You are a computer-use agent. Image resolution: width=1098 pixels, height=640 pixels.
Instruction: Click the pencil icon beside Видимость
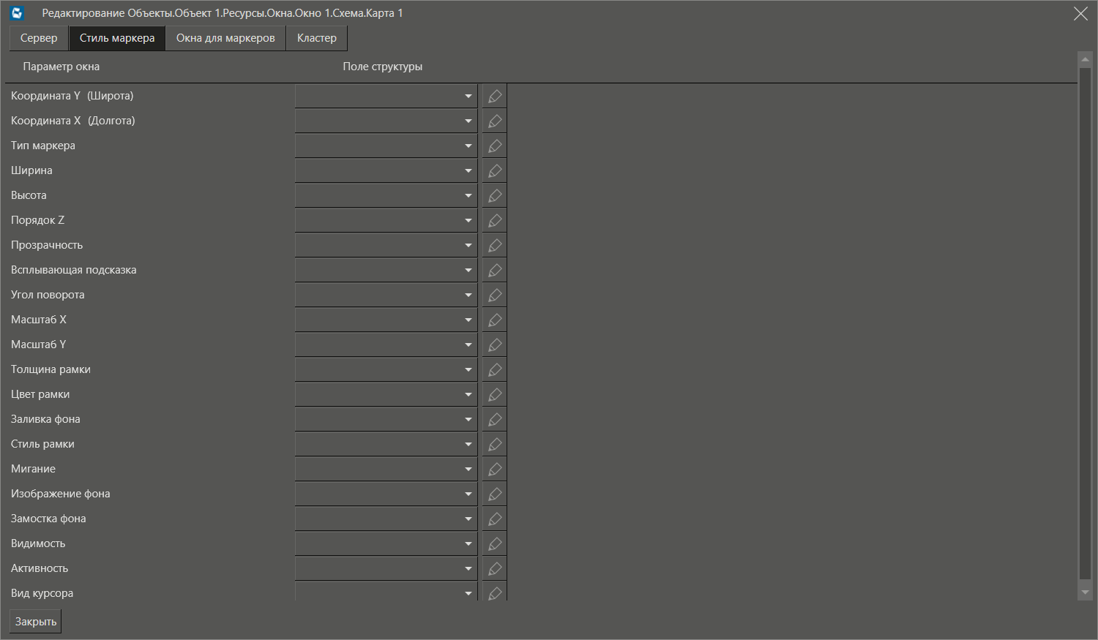point(495,544)
